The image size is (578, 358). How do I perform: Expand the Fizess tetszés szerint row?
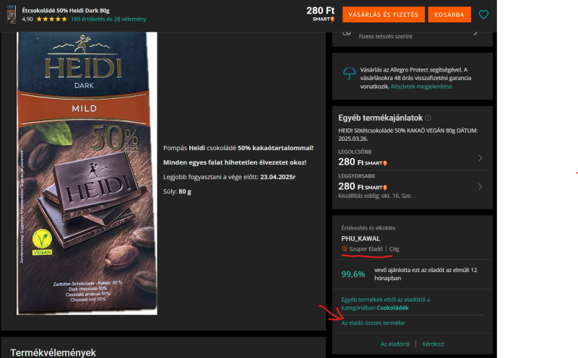(412, 36)
